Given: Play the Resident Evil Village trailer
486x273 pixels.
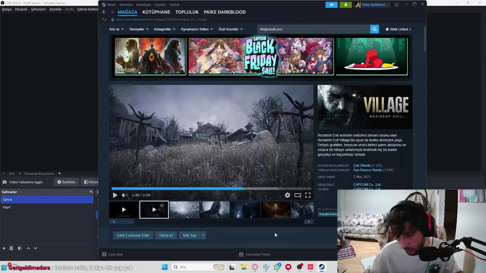Looking at the screenshot, I should (115, 195).
